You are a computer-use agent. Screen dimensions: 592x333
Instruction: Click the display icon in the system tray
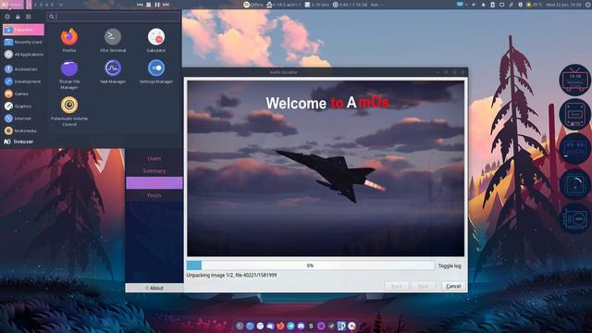(x=501, y=5)
